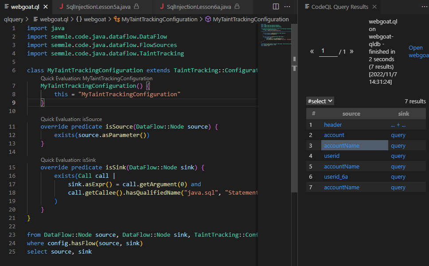Open the userid_6a source in row 6
This screenshot has height=266, width=429.
335,177
